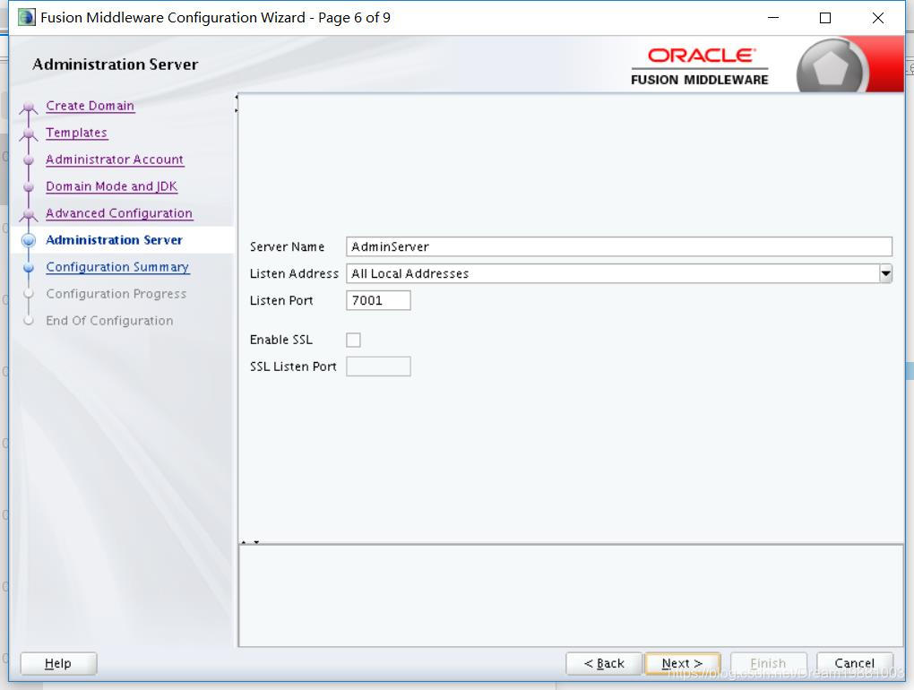914x690 pixels.
Task: Click the Back button
Action: tap(604, 663)
